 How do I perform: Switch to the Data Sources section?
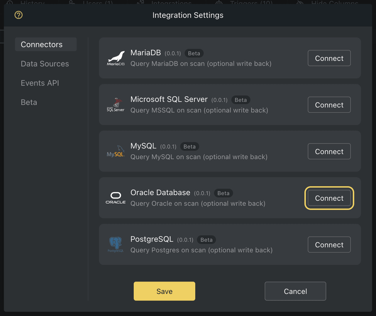pyautogui.click(x=45, y=63)
